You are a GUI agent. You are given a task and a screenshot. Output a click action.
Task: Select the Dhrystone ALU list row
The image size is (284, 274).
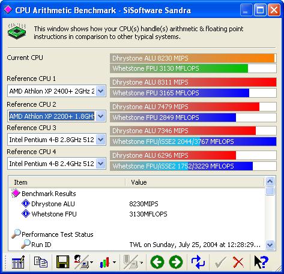[x=137, y=204]
